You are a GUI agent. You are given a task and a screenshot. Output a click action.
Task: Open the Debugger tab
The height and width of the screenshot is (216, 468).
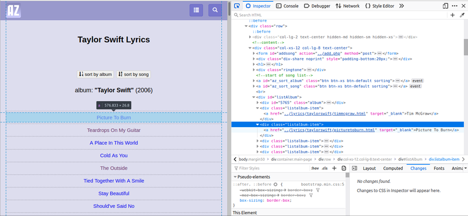tap(317, 6)
